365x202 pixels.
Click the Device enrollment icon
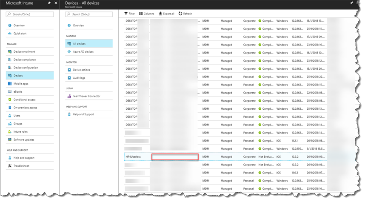click(9, 51)
